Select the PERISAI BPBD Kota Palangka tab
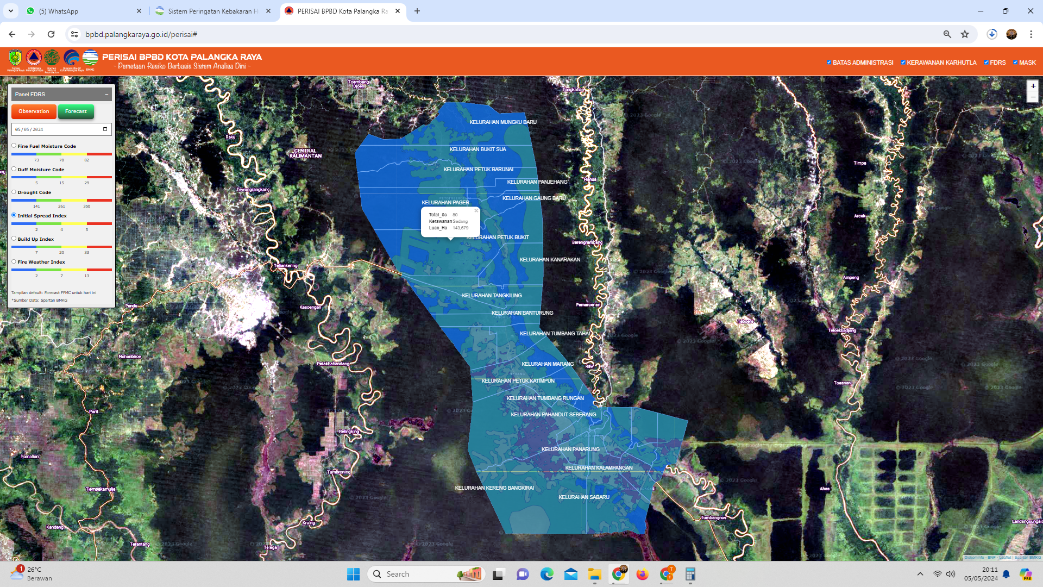Viewport: 1043px width, 587px height. click(343, 11)
